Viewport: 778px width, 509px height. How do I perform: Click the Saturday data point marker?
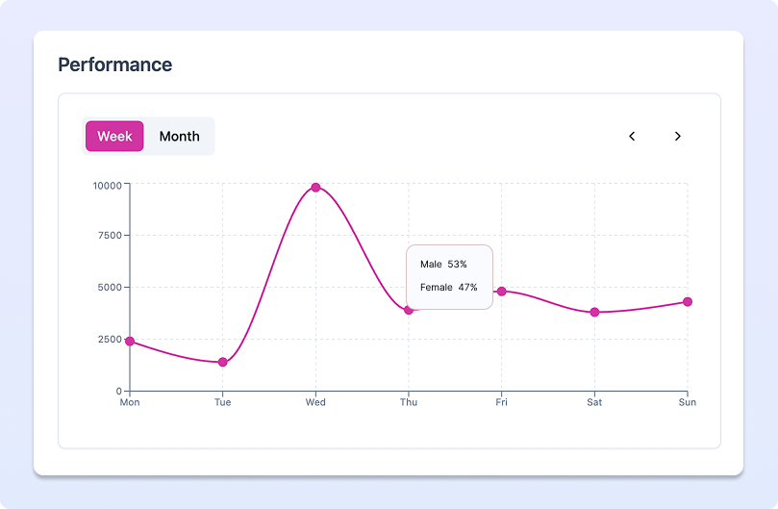594,312
